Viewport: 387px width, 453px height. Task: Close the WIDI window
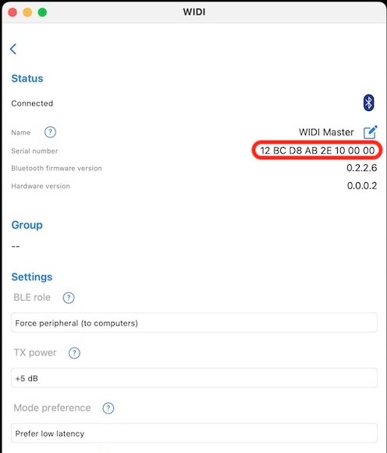pyautogui.click(x=12, y=12)
